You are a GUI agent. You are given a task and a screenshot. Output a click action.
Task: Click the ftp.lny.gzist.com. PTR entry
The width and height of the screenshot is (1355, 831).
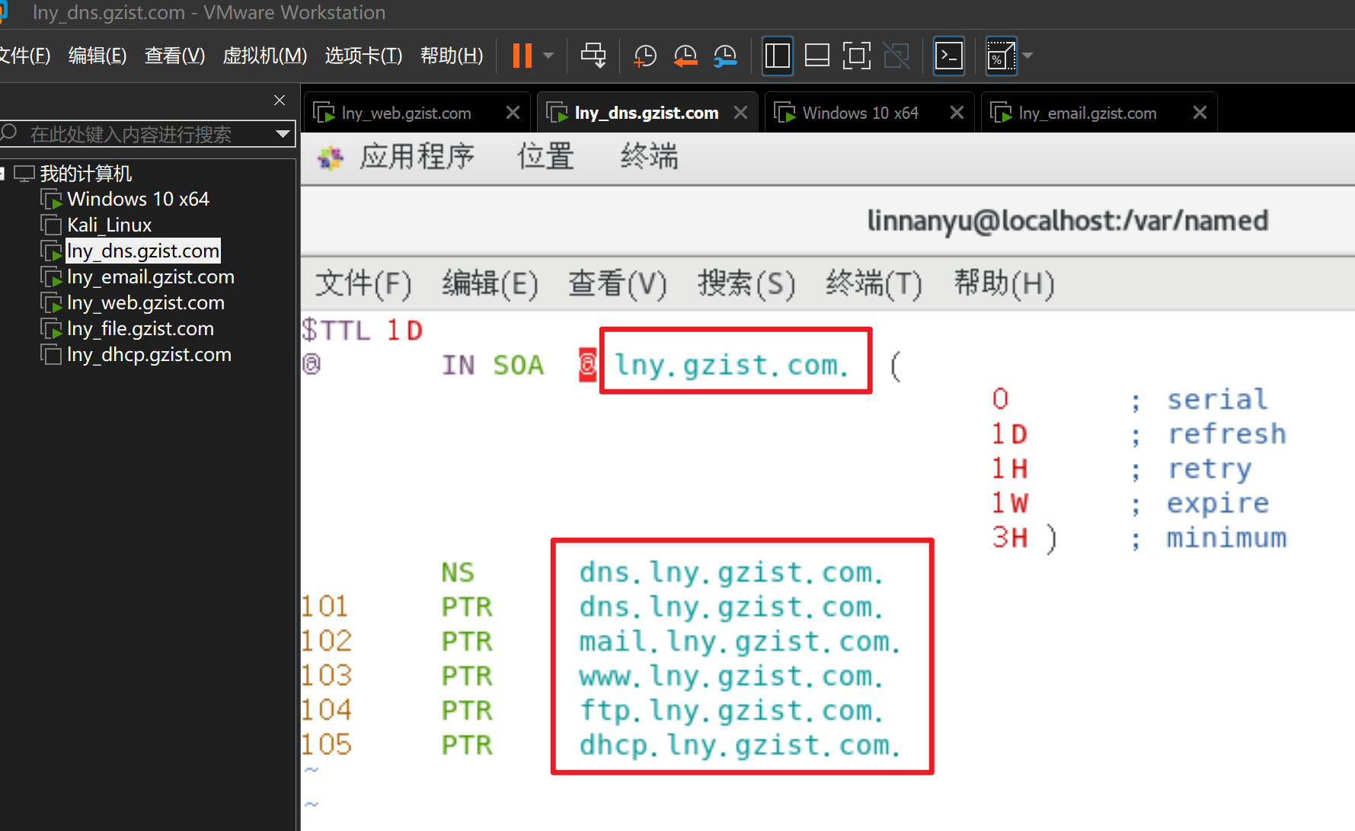(x=731, y=711)
